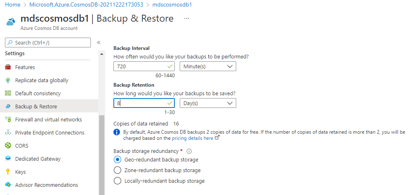Open Advisor Recommendations menu item

46,185
